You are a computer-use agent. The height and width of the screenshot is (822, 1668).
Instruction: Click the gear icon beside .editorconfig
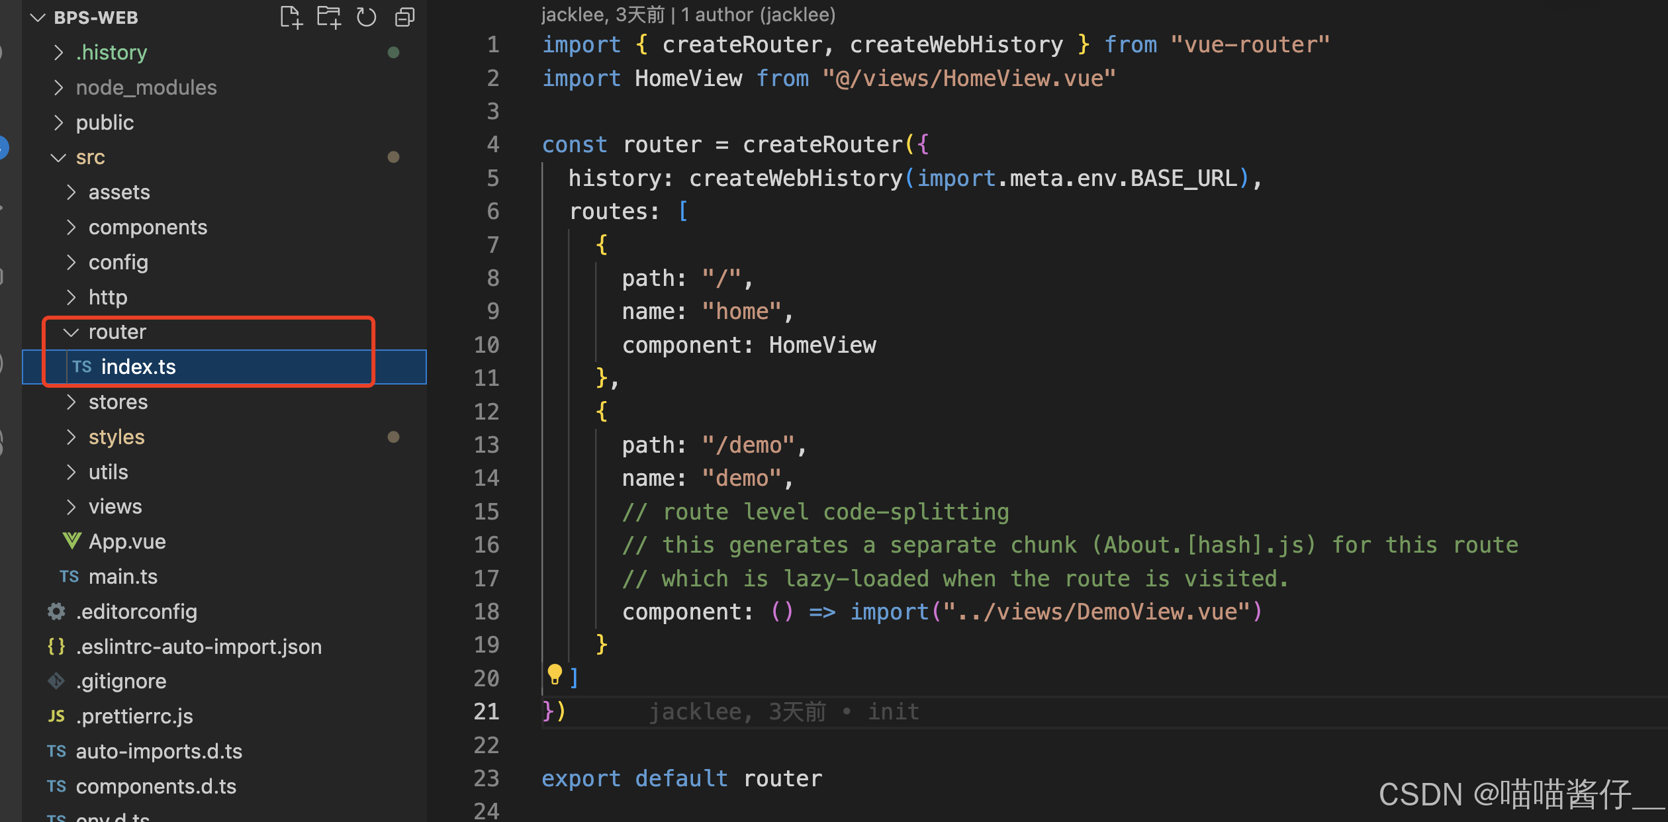tap(57, 612)
